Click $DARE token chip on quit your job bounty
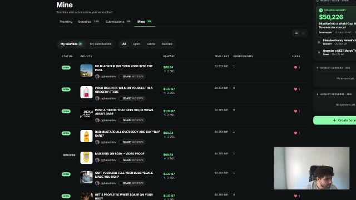Screen dimensions: 356x200 tap(132, 183)
